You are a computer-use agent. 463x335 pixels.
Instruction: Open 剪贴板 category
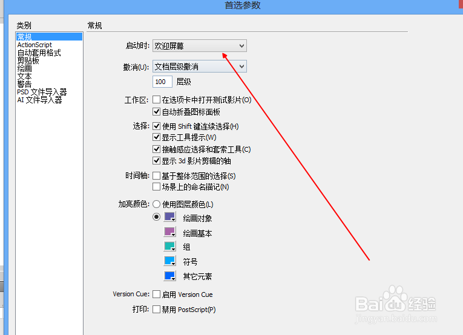tap(28, 60)
